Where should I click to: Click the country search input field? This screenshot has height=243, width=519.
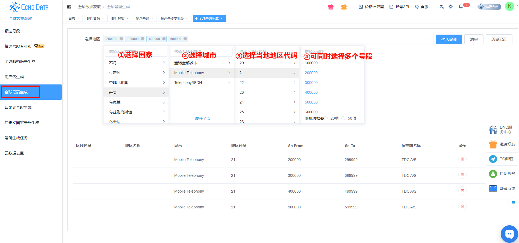136,51
